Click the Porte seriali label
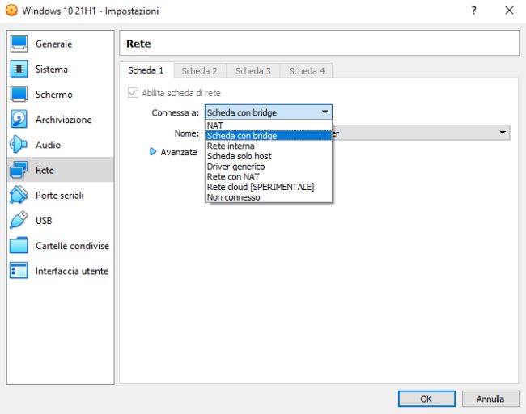526x414 pixels. pos(60,196)
